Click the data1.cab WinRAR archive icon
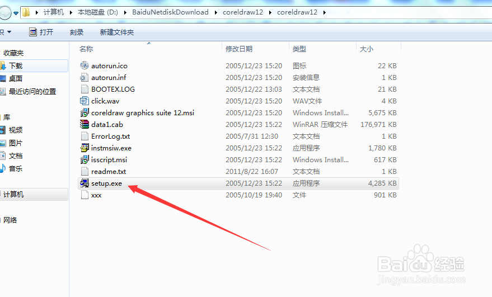 point(85,125)
